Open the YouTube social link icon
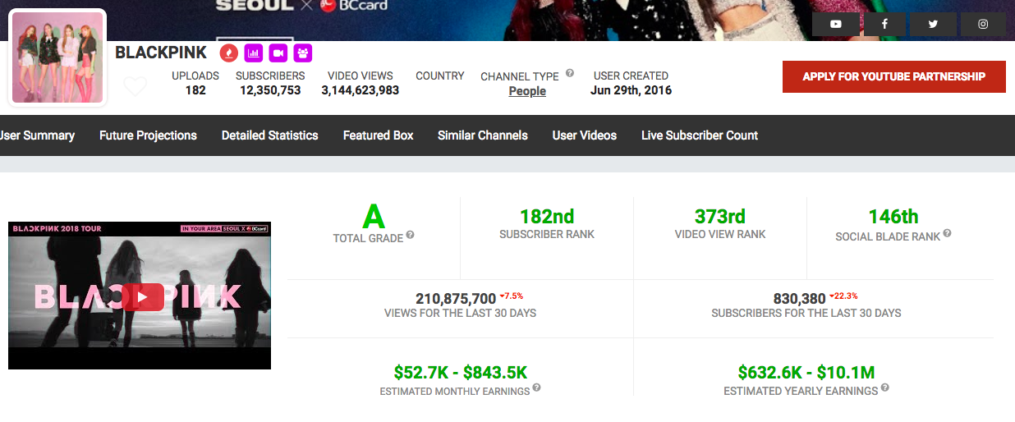Screen dimensions: 1015x422 [x=835, y=25]
